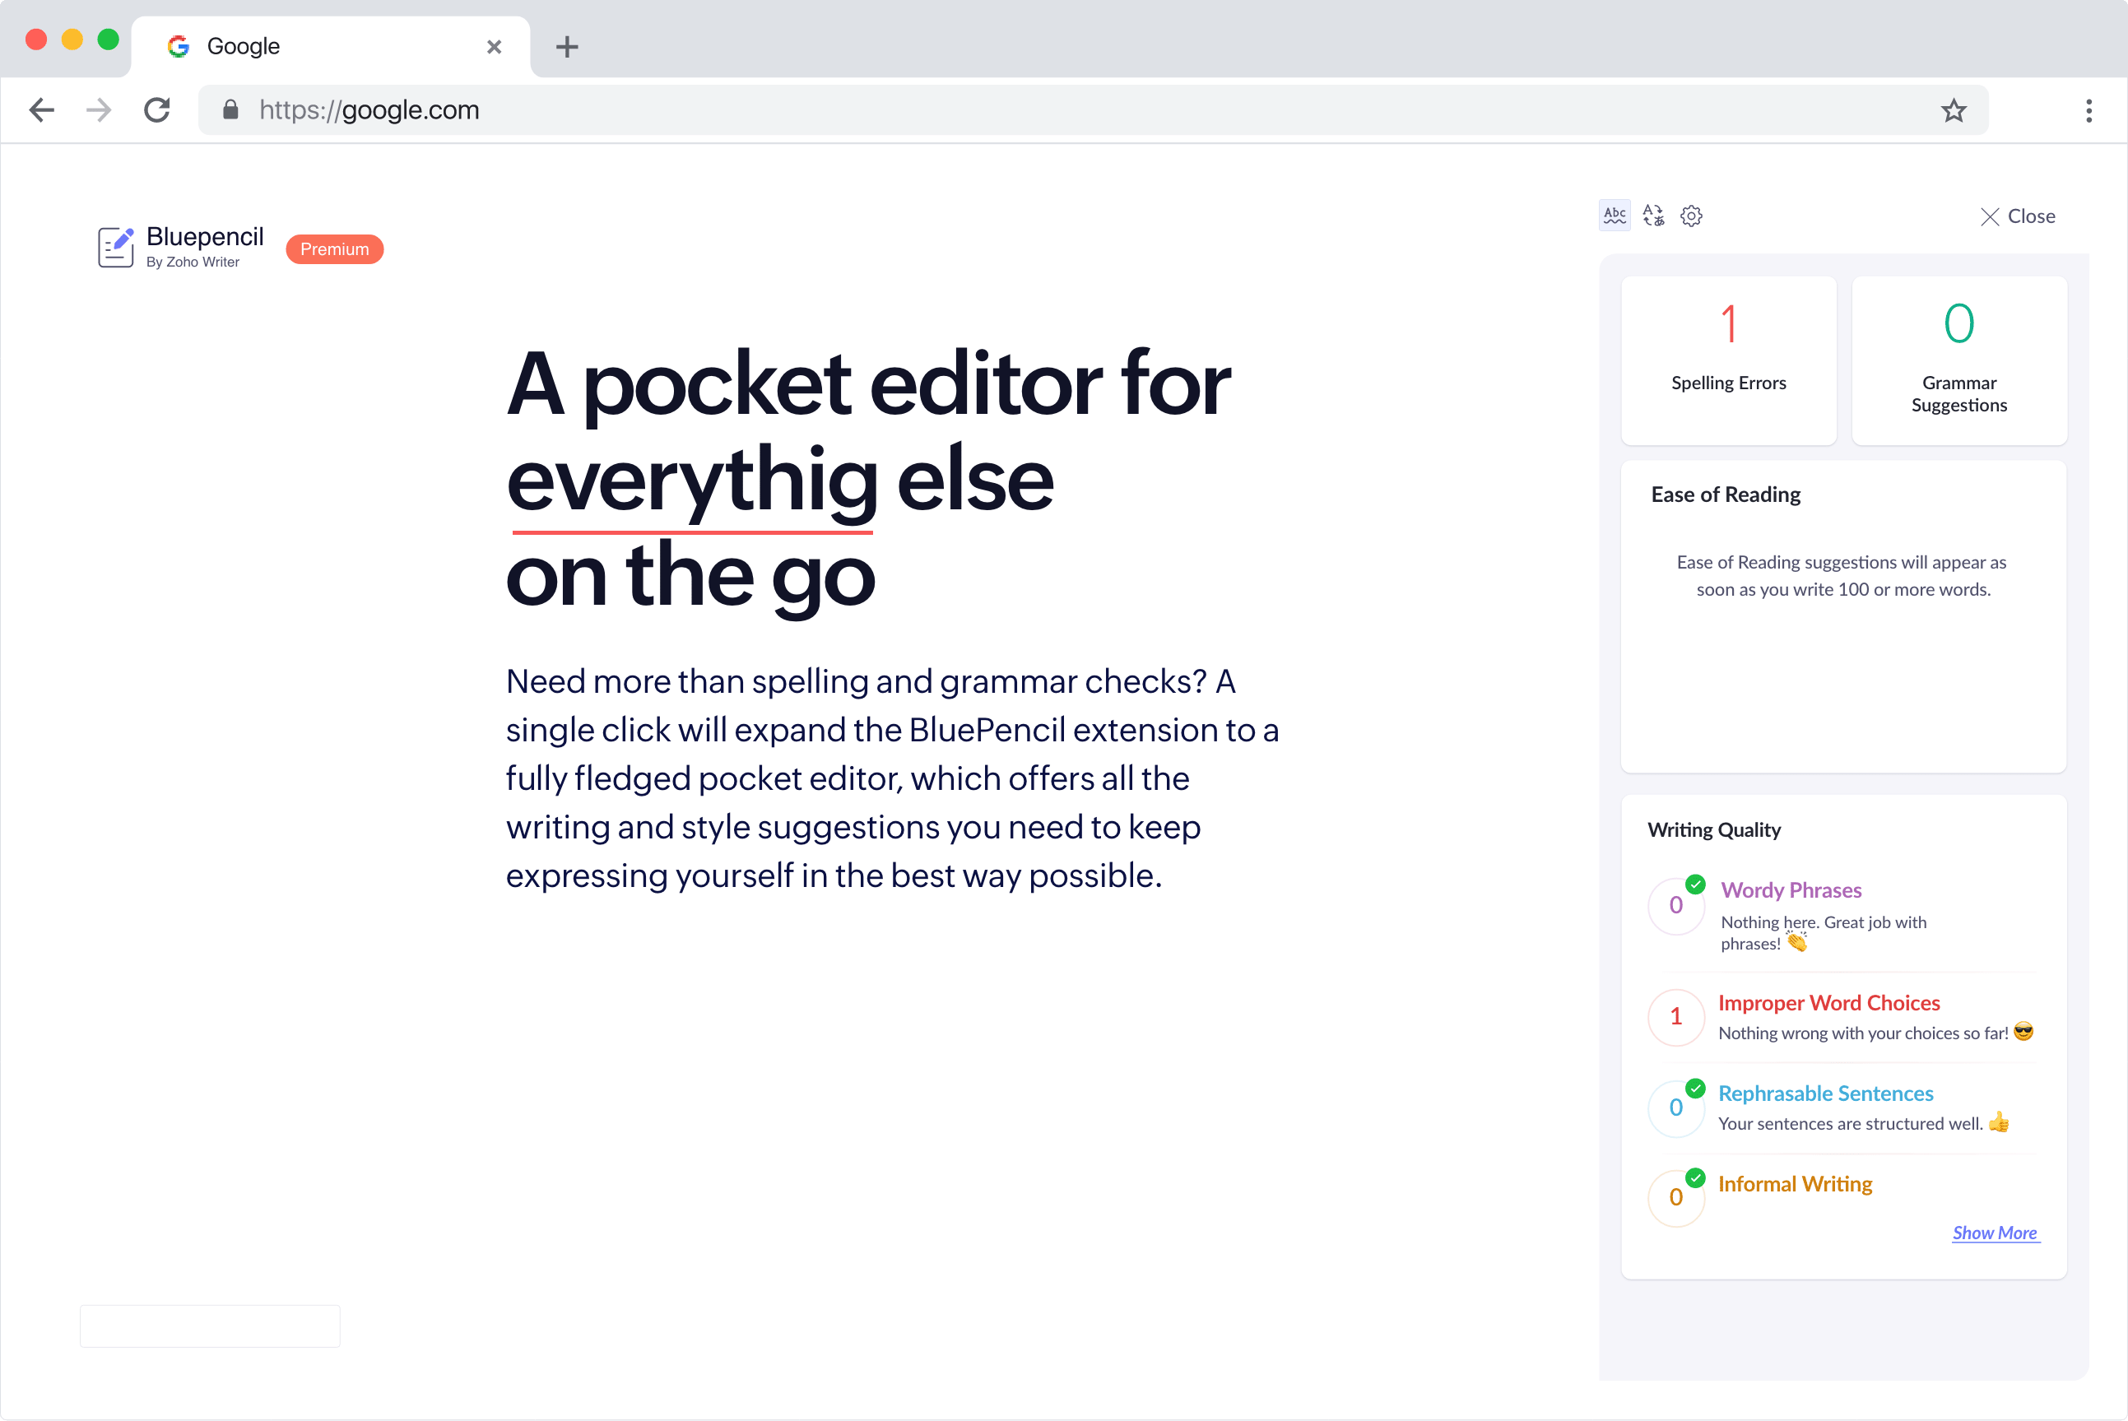Open Bluepencil settings gear icon

point(1691,216)
